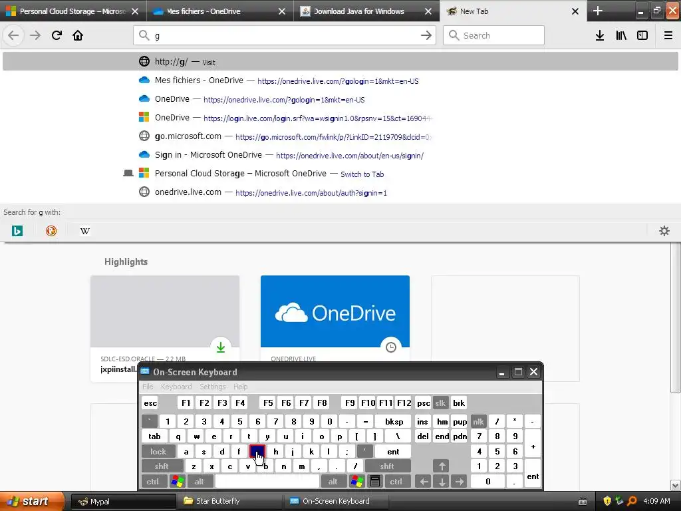681x511 pixels.
Task: Click in the address bar text field
Action: tap(285, 35)
